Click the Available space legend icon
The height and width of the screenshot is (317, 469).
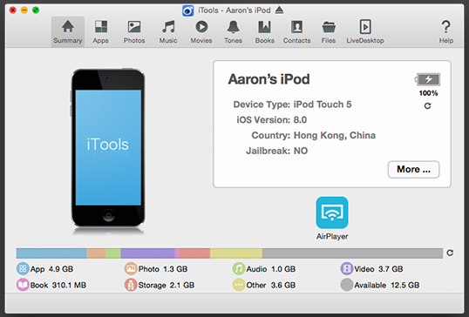tap(347, 285)
